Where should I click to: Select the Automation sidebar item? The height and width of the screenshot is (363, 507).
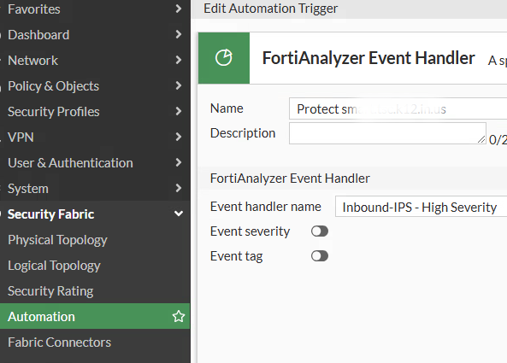95,317
